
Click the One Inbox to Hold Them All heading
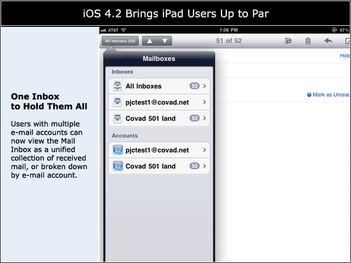pos(49,101)
